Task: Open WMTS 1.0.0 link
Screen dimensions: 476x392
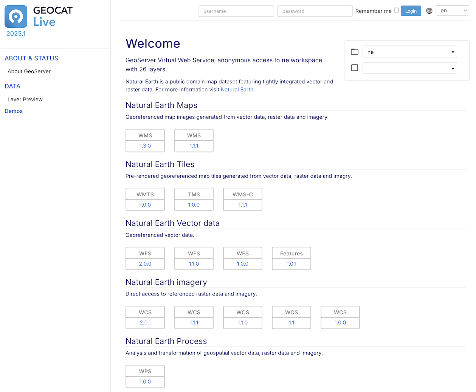Action: [x=145, y=205]
